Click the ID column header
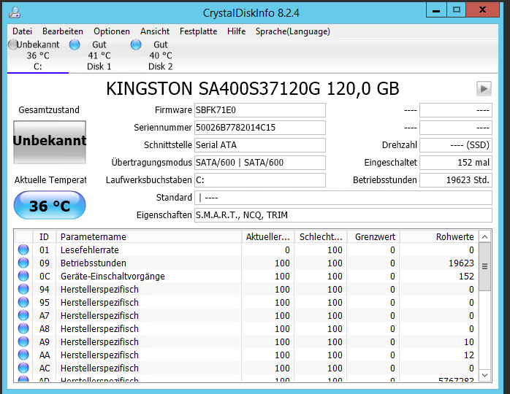 pyautogui.click(x=45, y=237)
